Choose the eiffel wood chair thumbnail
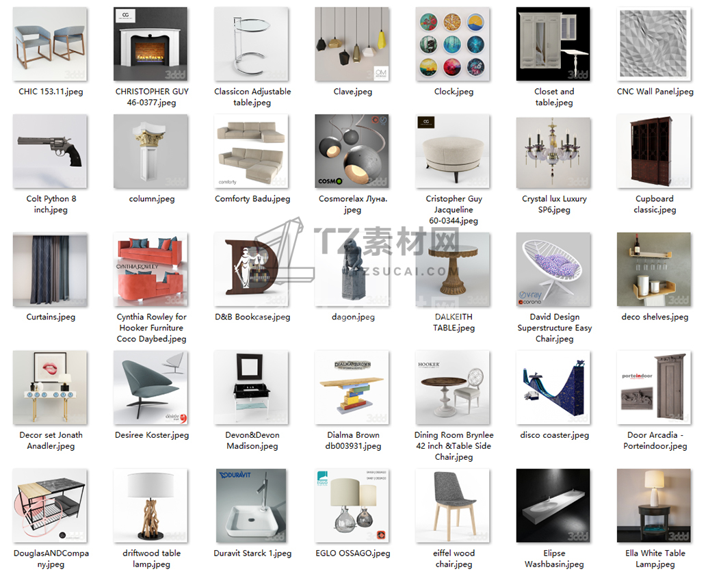 pos(453,506)
